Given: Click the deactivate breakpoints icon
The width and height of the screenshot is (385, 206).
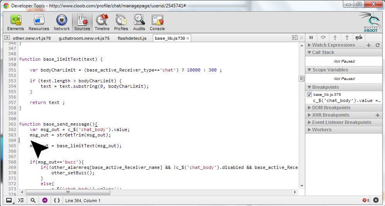Looking at the screenshot, I should (x=359, y=37).
